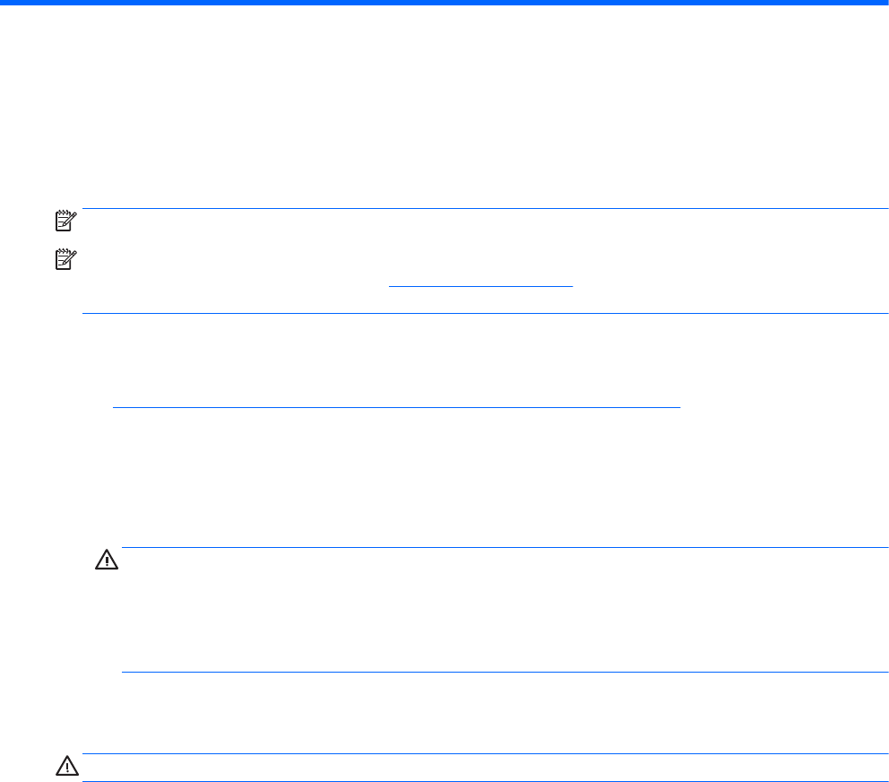889x782 pixels.
Task: Click blank space between the two caution icons' blocks
Action: [444, 713]
